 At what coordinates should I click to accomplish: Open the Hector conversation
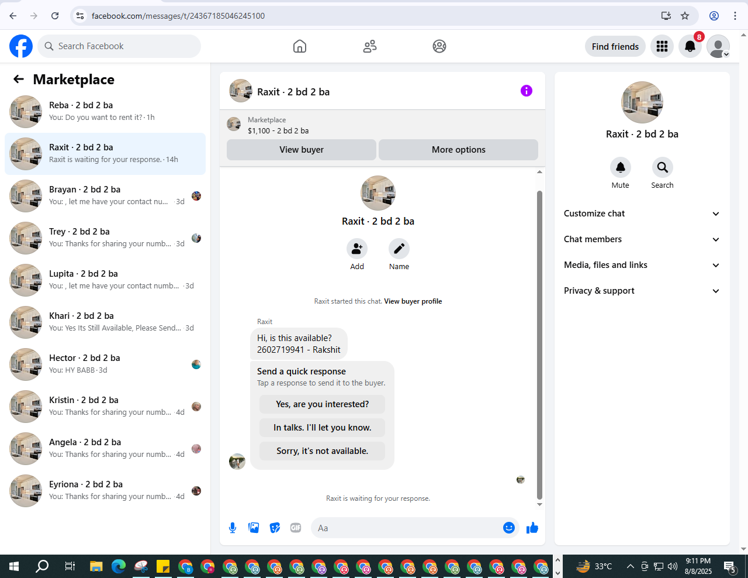[105, 364]
